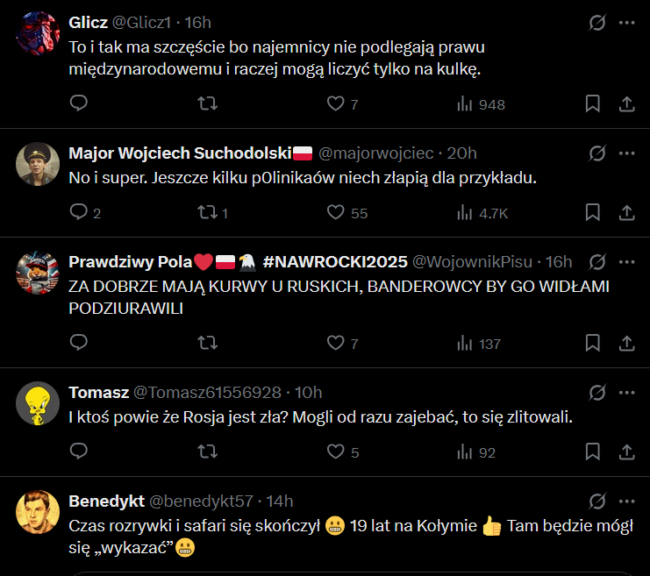Viewport: 650px width, 576px height.
Task: View analytics showing 948 views
Action: pos(481,103)
